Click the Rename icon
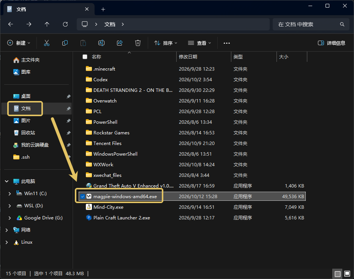 click(x=101, y=43)
